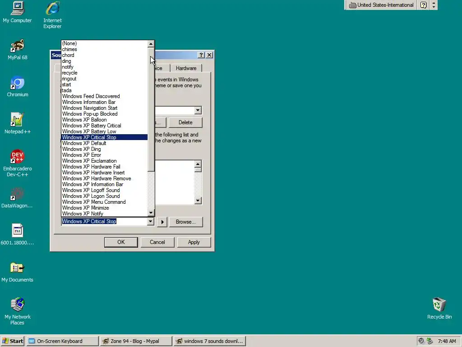This screenshot has width=462, height=347.
Task: Choose start in the sounds list
Action: [104, 84]
